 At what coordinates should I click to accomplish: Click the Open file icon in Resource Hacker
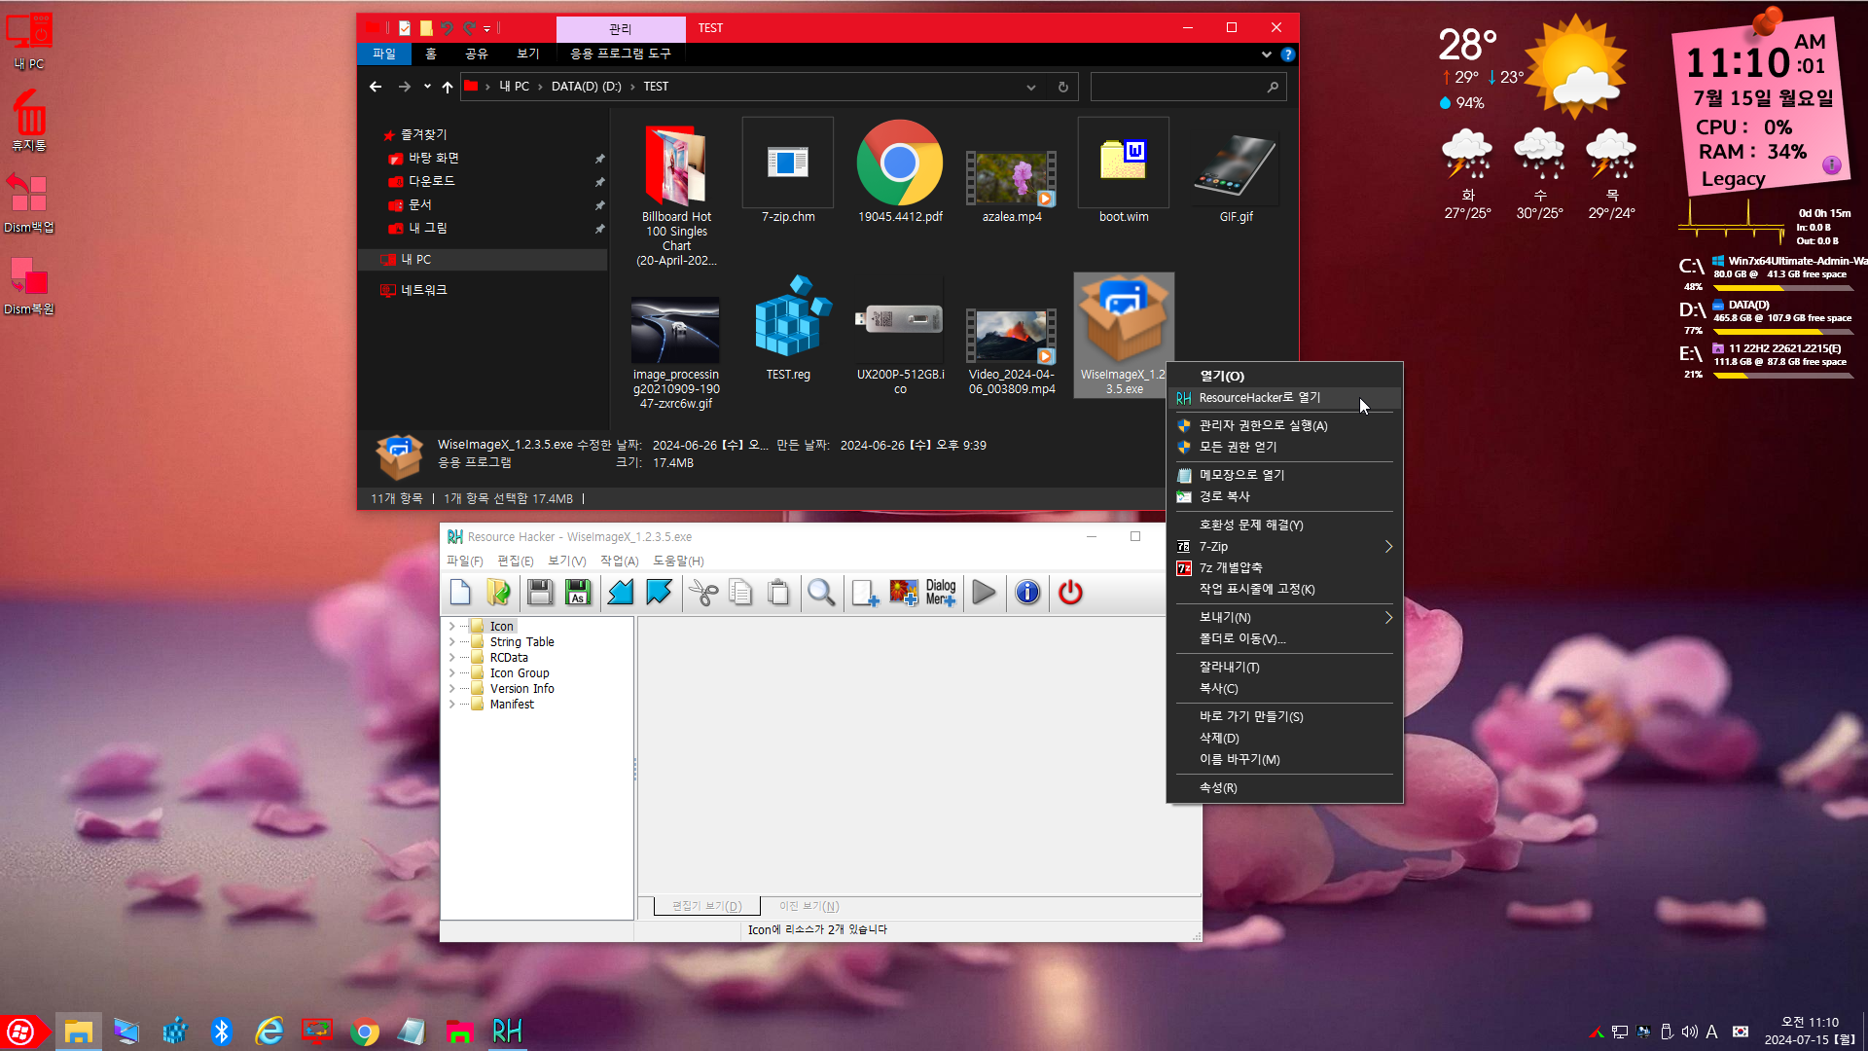498,592
